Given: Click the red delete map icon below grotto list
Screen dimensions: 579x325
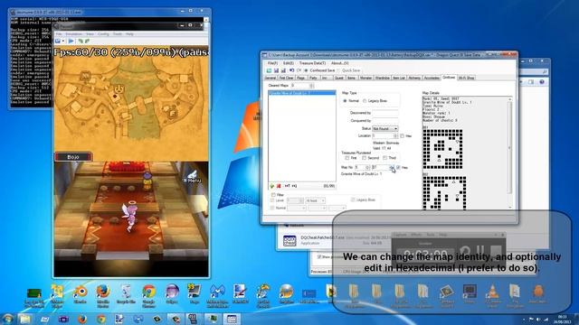Looking at the screenshot, I should pyautogui.click(x=279, y=186).
